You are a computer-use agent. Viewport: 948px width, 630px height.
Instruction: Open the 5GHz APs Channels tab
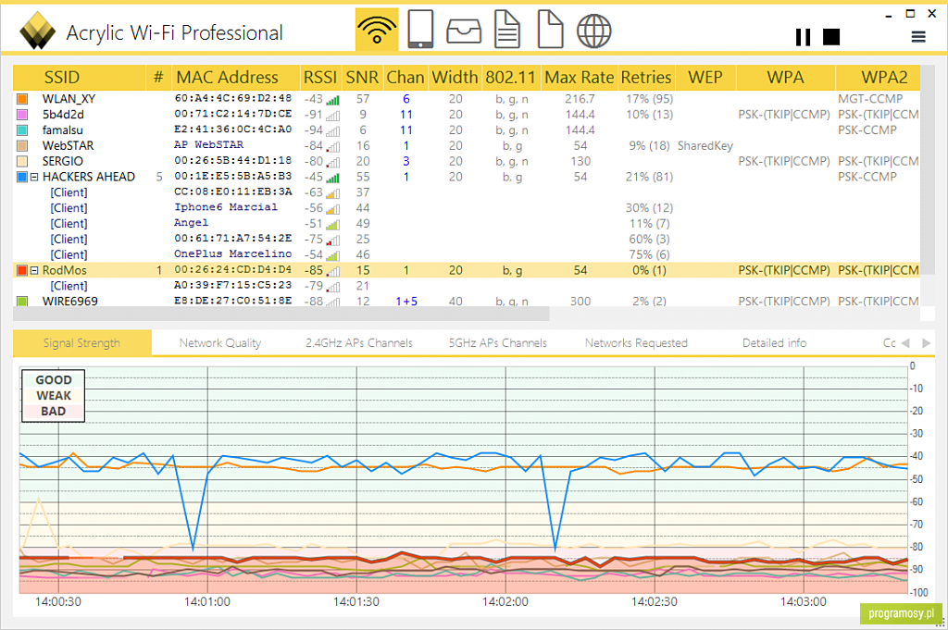point(497,342)
